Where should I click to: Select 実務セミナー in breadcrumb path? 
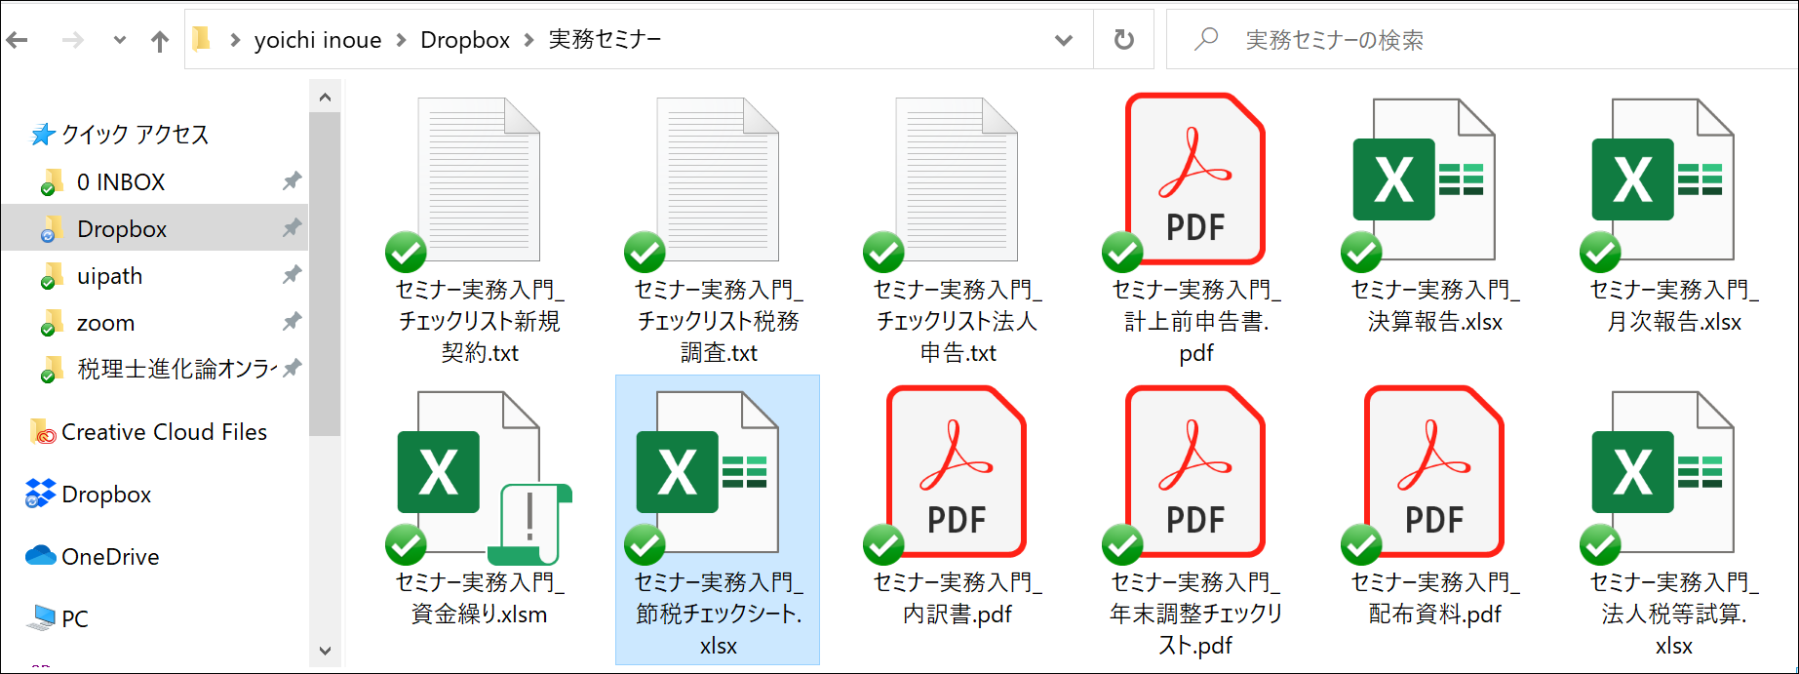click(605, 39)
